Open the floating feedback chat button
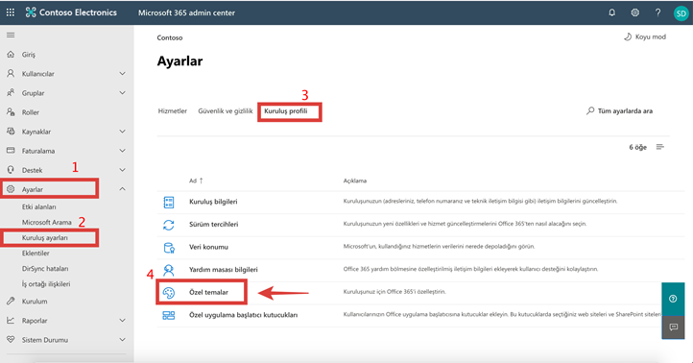The image size is (693, 363). (673, 327)
